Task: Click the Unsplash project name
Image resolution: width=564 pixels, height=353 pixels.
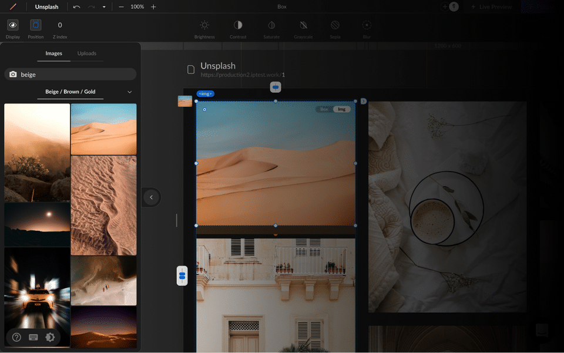Action: (x=46, y=7)
